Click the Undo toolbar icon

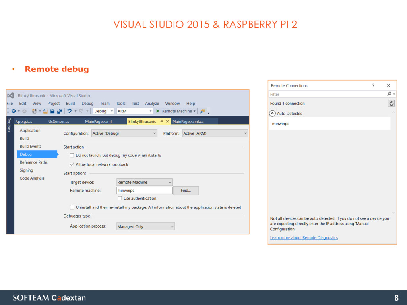(69, 111)
